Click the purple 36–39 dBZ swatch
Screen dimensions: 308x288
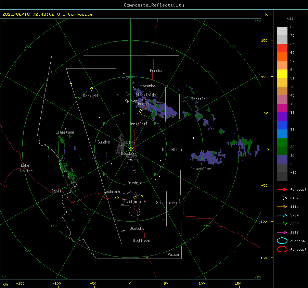click(x=282, y=116)
